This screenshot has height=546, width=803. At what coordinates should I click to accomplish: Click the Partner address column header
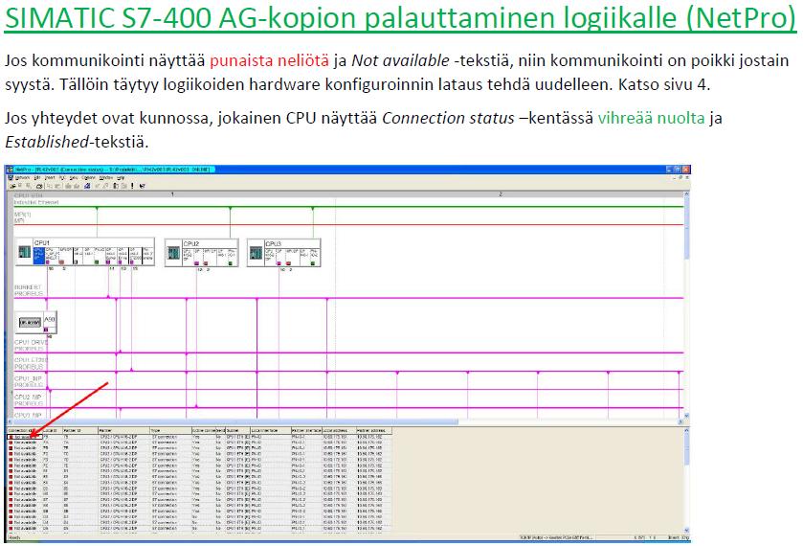(374, 431)
